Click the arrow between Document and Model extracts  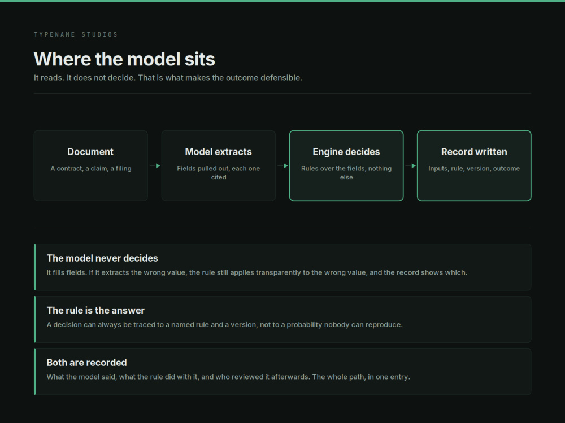(155, 166)
